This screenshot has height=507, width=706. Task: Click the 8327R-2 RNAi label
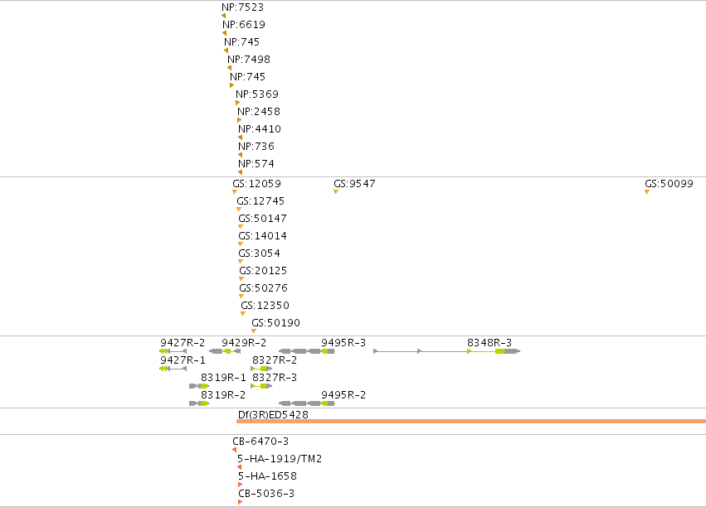point(275,360)
